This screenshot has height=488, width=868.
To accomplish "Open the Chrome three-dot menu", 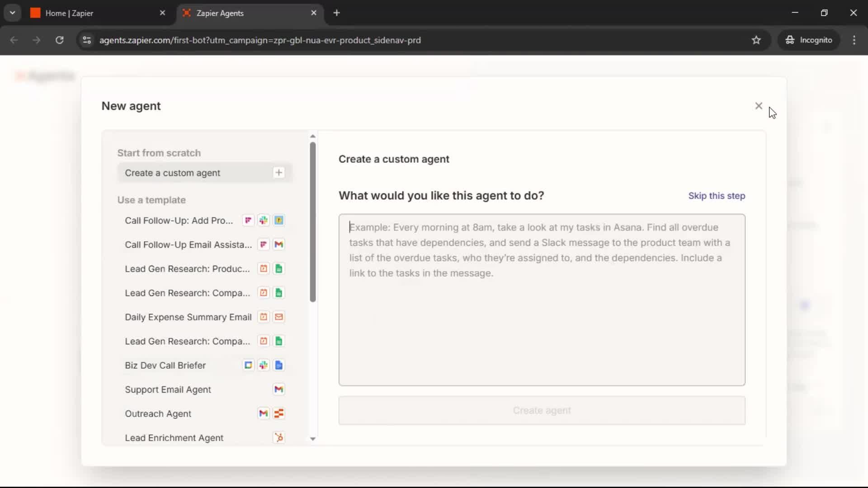I will (x=854, y=40).
